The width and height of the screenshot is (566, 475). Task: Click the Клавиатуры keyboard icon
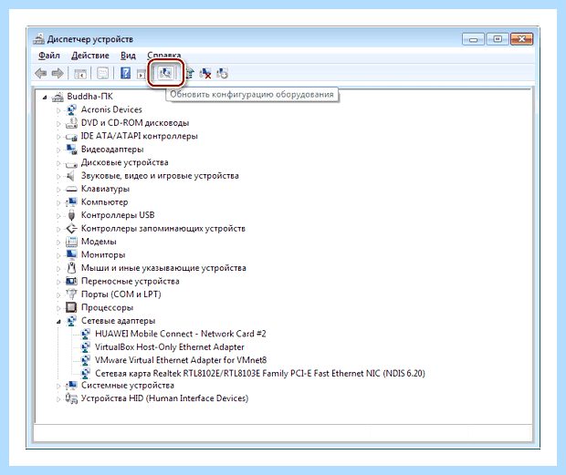point(71,190)
